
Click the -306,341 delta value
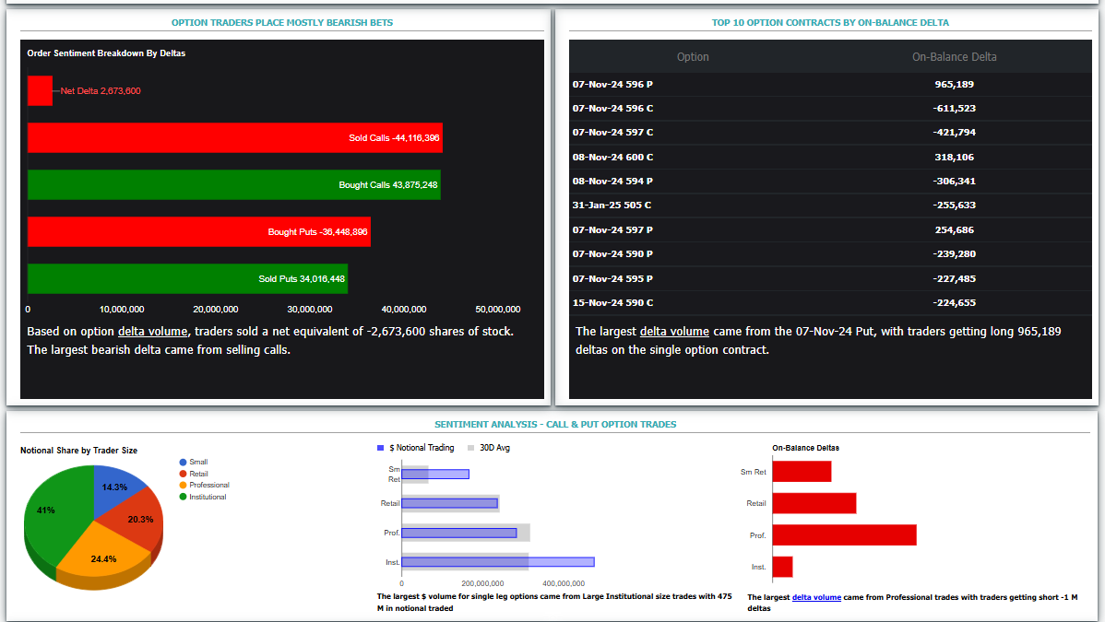tap(954, 181)
